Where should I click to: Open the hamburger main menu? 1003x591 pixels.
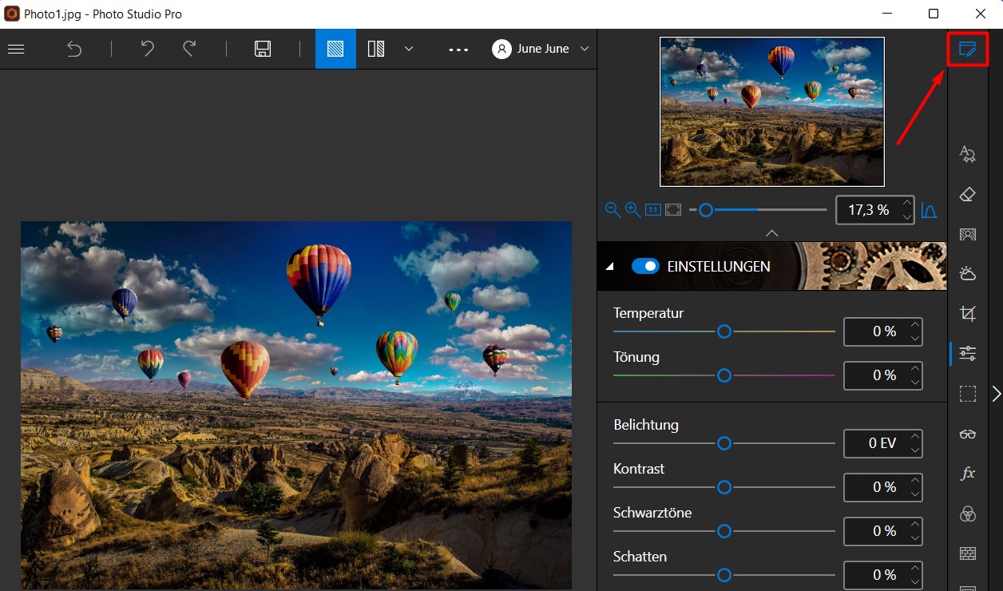[x=16, y=49]
